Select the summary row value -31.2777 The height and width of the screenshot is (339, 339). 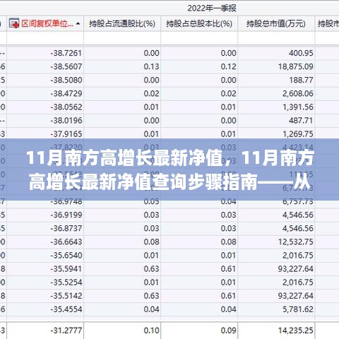point(66,331)
